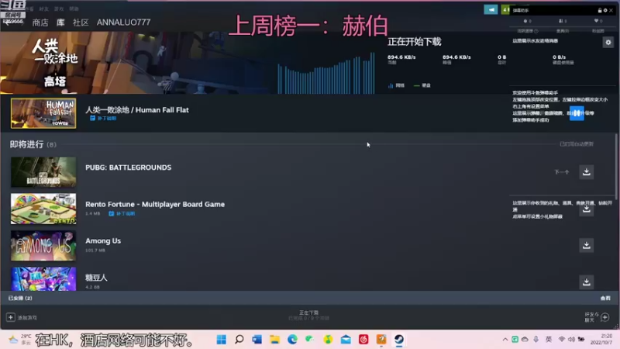Download PUBG: BATTLEGROUNDS with its arrow icon
620x349 pixels.
pyautogui.click(x=587, y=171)
